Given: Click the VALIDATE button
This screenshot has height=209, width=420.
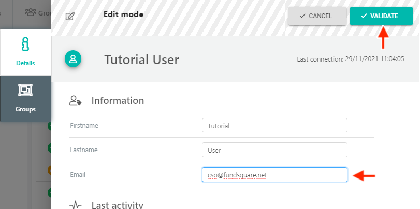Looking at the screenshot, I should tap(381, 16).
